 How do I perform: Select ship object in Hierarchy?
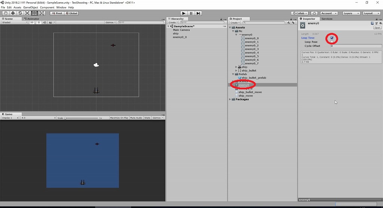click(x=176, y=34)
